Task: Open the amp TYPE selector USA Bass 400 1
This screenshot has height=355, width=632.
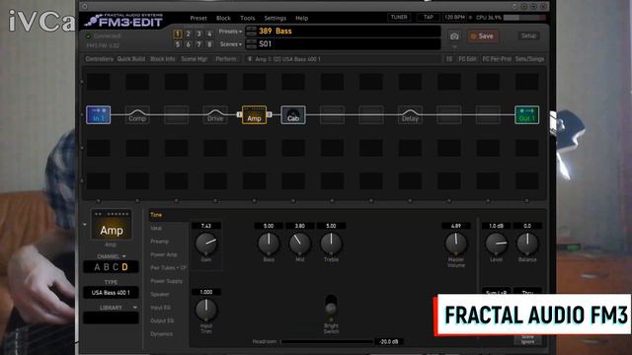Action: pos(111,293)
